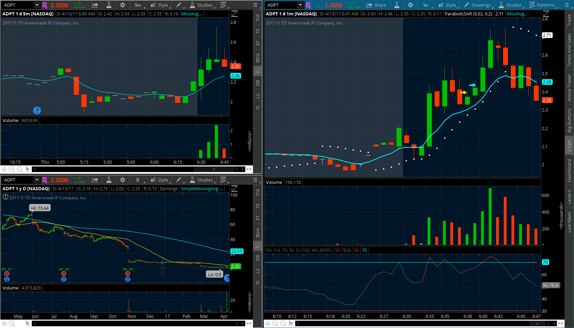Click the share arrow icon on the 5m chart
The image size is (574, 328).
coord(95,5)
